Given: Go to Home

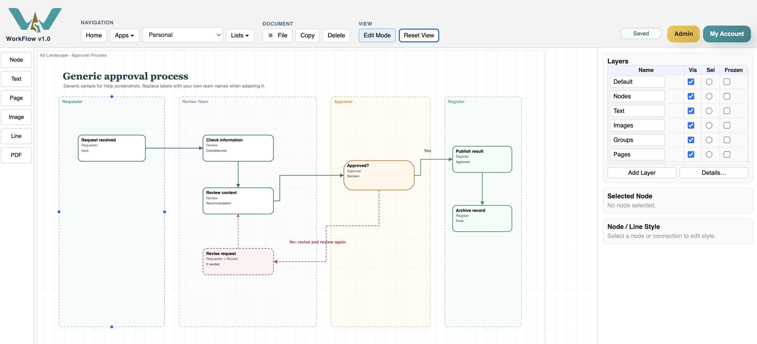Looking at the screenshot, I should tap(94, 36).
